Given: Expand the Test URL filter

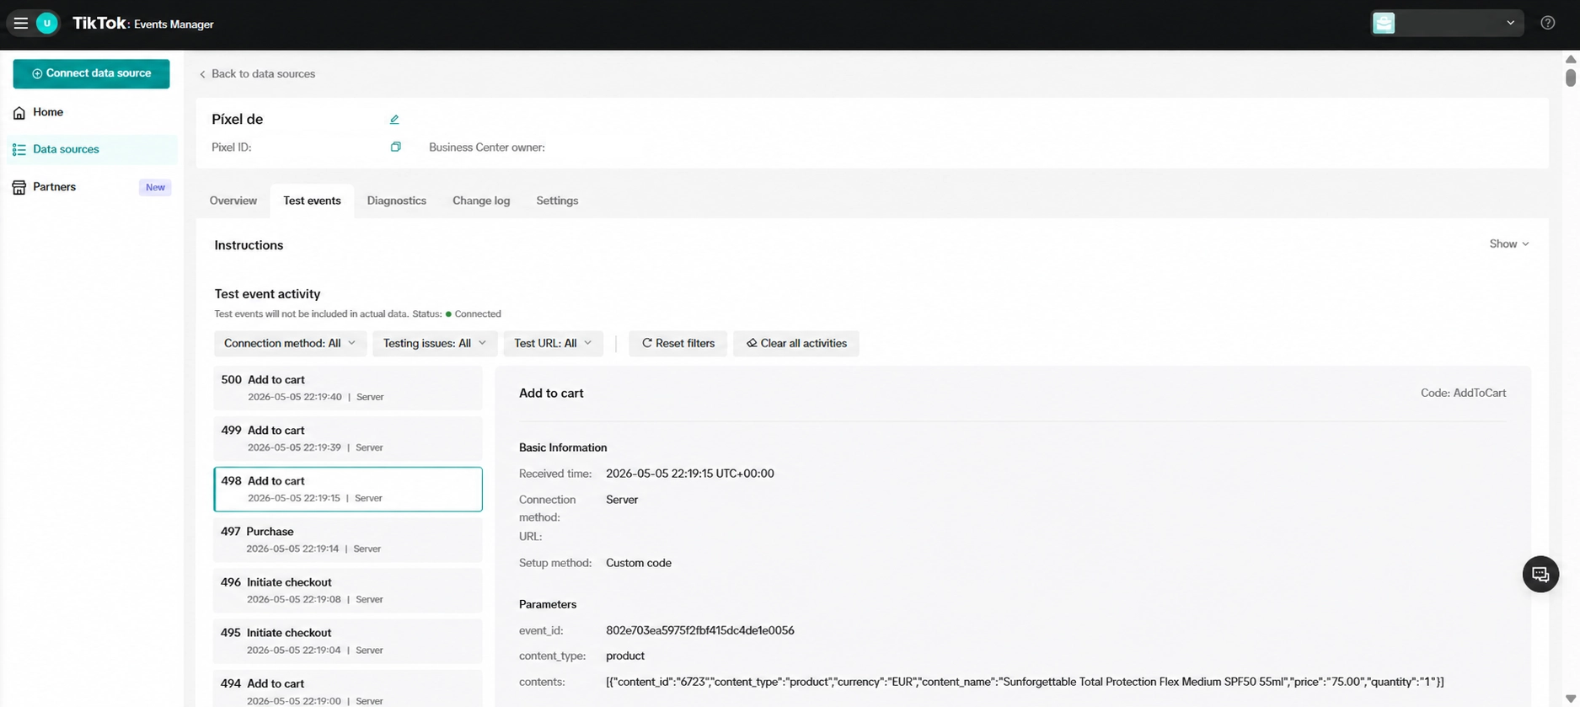Looking at the screenshot, I should click(553, 343).
